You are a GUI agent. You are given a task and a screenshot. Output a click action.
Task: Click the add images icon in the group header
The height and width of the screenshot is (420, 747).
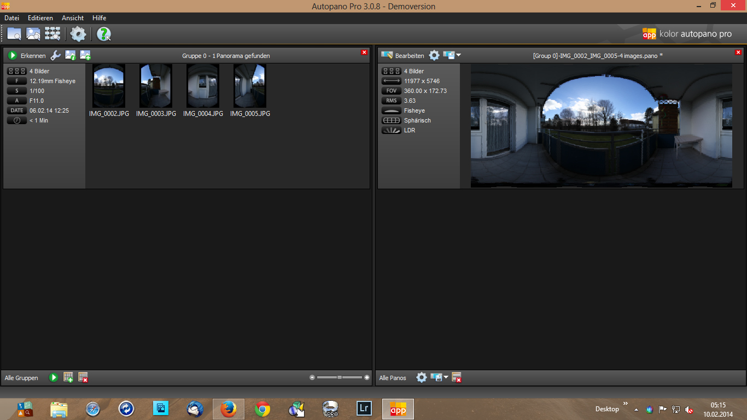coord(85,55)
